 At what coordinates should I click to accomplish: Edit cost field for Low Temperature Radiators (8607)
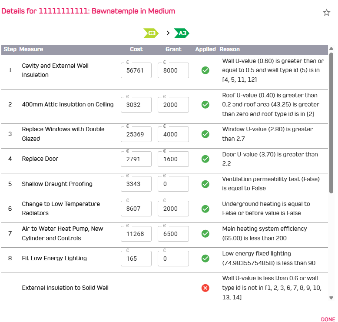136,209
